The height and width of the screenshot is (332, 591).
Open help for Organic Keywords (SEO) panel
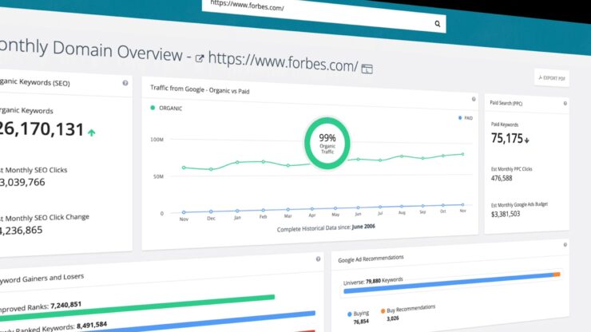(x=125, y=83)
